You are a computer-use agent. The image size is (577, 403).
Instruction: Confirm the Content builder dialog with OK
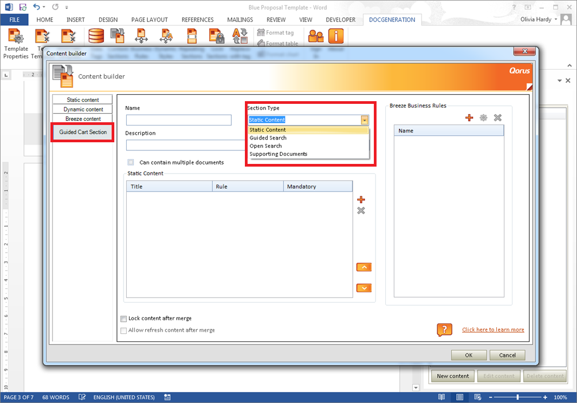[x=469, y=355]
